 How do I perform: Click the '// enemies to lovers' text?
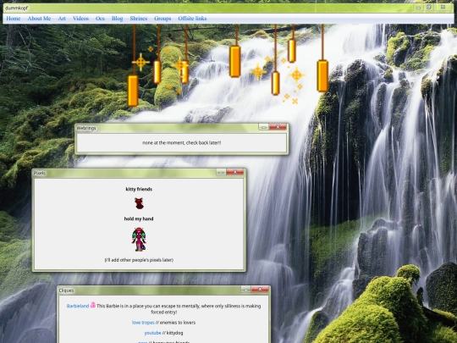point(175,323)
